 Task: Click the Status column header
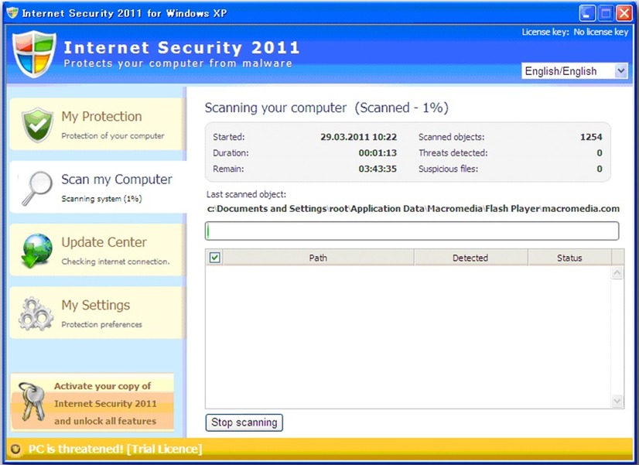(569, 258)
